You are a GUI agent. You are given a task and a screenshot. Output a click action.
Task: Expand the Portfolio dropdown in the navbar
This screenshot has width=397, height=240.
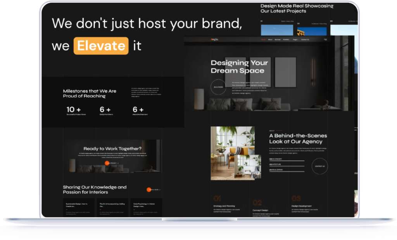tap(287, 39)
